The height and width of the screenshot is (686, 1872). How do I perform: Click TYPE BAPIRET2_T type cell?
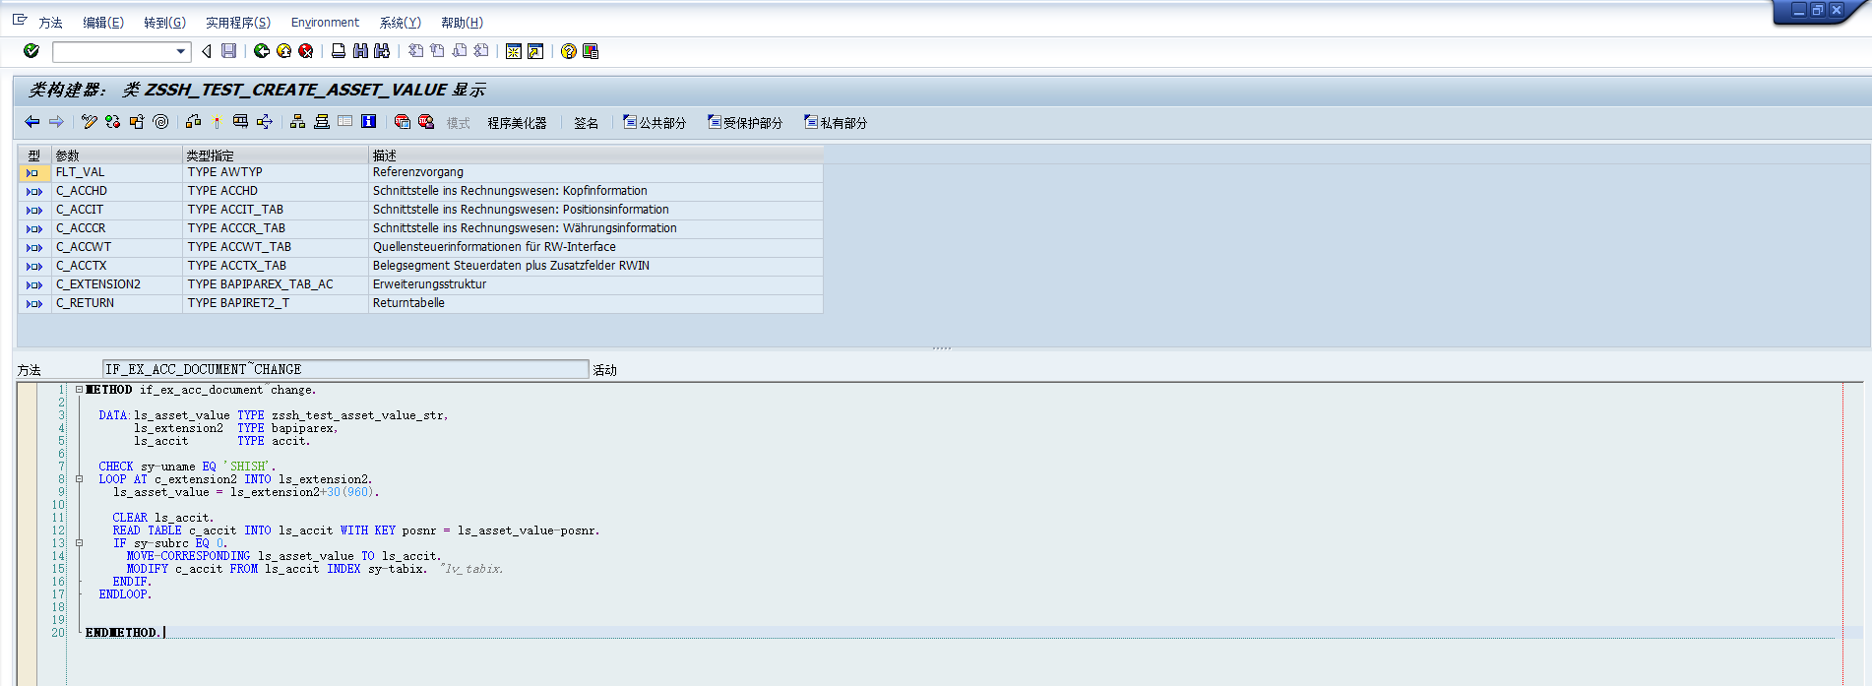275,303
